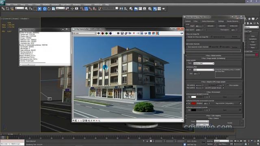This screenshot has height=146, width=260.
Task: Open the Customize menu
Action: tap(87, 5)
